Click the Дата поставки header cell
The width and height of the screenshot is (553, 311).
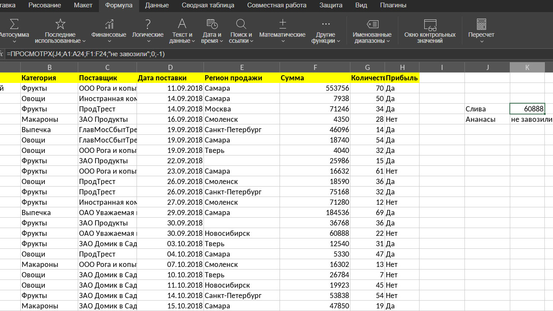(x=170, y=78)
